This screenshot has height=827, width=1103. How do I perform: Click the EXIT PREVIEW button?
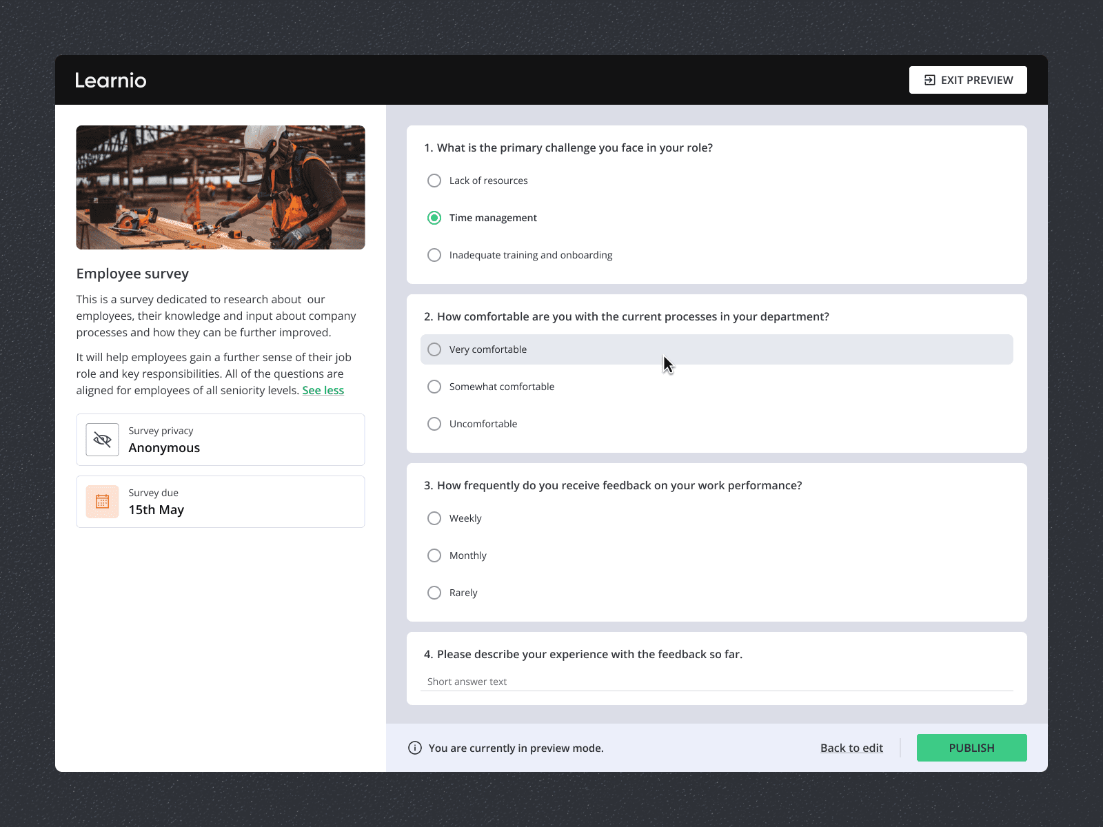[x=968, y=80]
